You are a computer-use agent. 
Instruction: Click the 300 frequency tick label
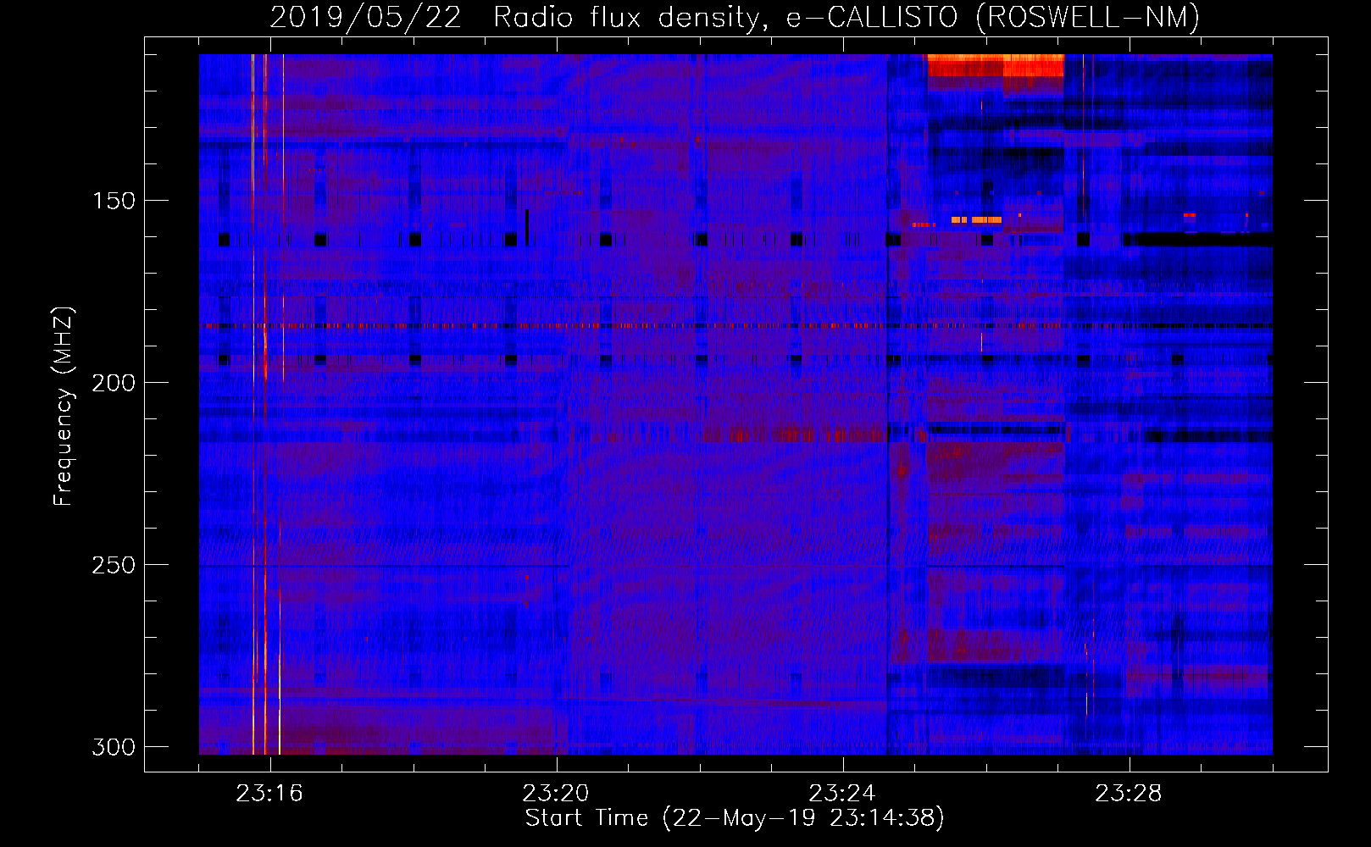pos(114,747)
